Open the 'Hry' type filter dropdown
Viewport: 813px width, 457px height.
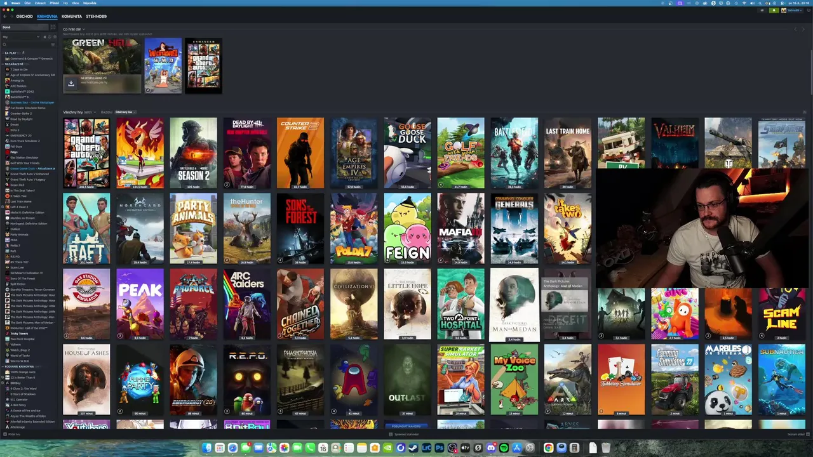click(x=20, y=37)
